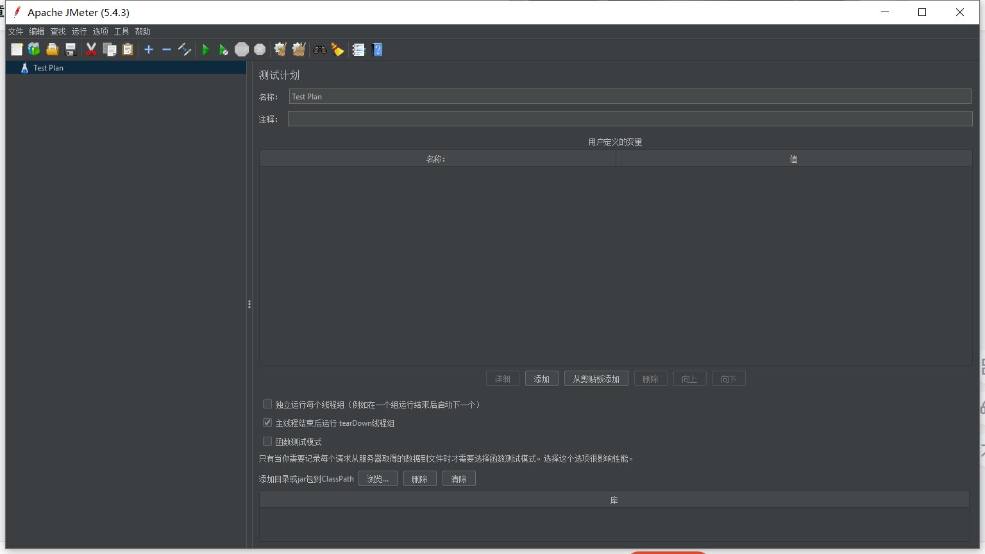Click the 名称 input field
The width and height of the screenshot is (985, 554).
tap(630, 96)
